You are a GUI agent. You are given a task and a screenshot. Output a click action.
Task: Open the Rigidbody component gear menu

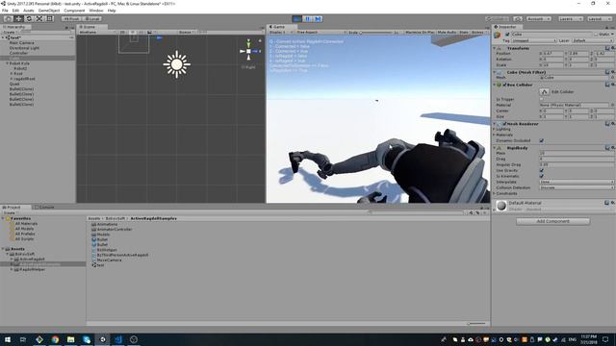coord(613,148)
